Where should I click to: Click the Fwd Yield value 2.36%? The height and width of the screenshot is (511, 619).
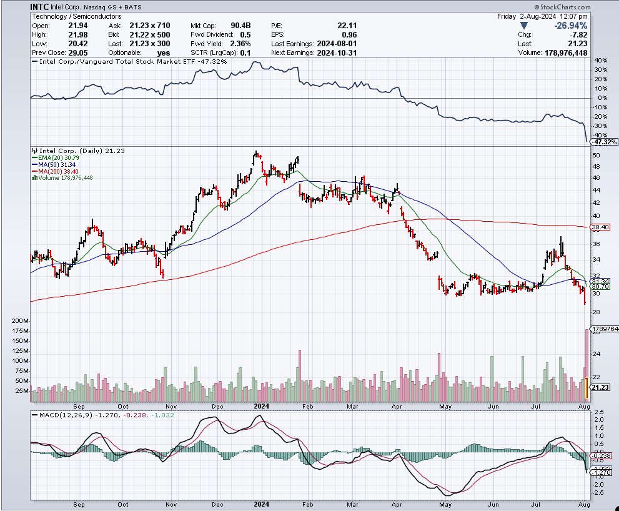pyautogui.click(x=240, y=44)
